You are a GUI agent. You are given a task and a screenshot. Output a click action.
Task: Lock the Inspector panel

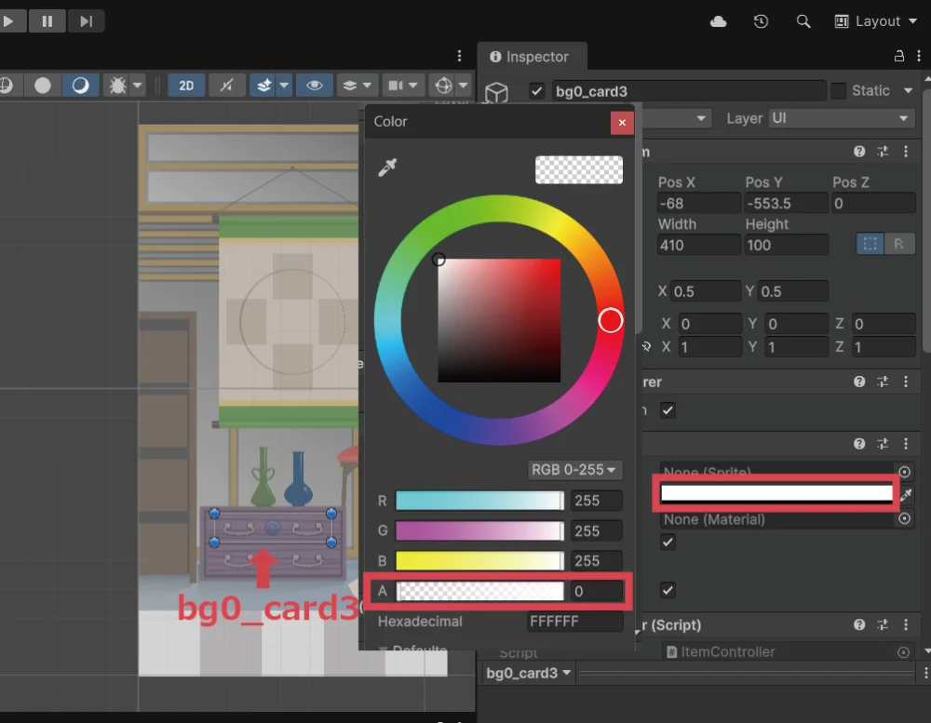[898, 57]
